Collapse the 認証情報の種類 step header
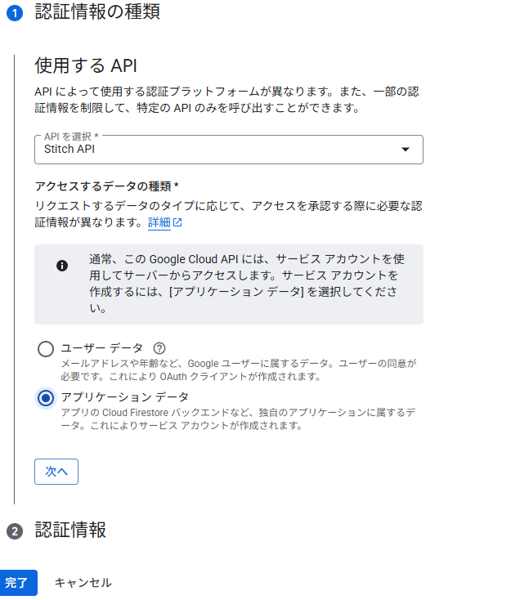 (x=97, y=12)
